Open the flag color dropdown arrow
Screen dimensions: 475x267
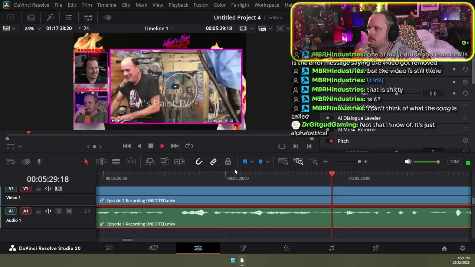click(x=252, y=162)
